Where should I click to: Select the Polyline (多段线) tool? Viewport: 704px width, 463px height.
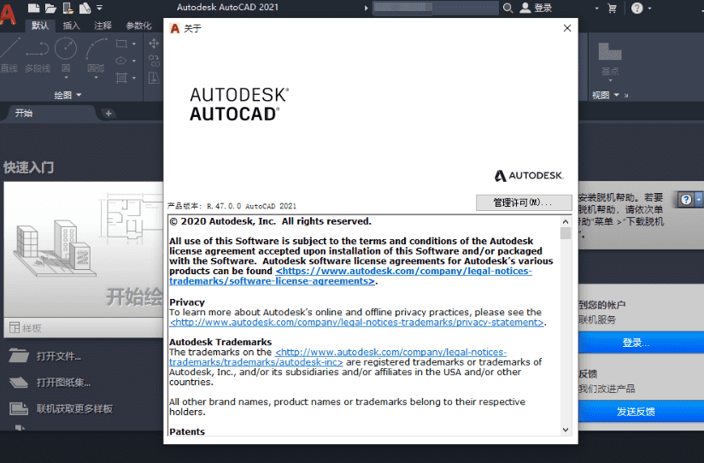[38, 55]
